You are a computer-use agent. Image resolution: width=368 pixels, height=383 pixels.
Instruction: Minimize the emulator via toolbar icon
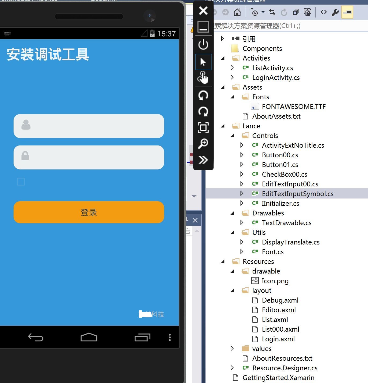tap(203, 27)
